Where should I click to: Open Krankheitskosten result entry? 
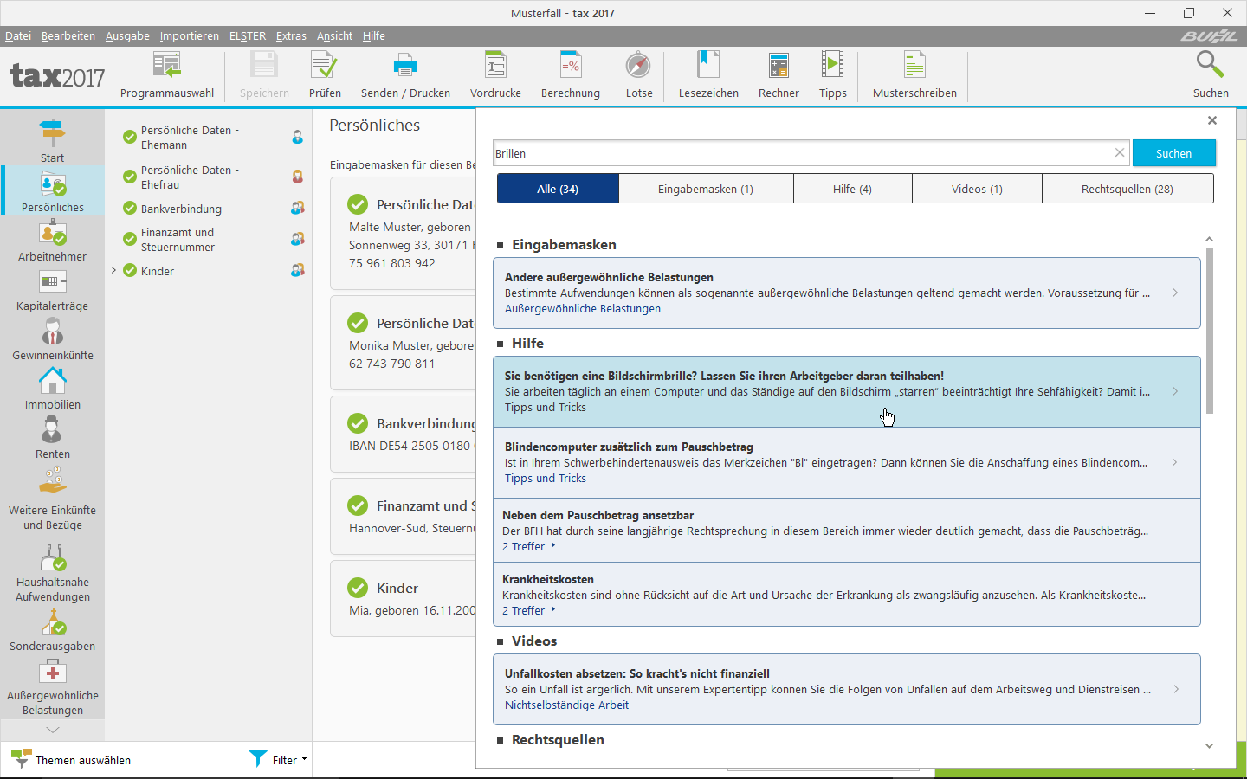(847, 595)
